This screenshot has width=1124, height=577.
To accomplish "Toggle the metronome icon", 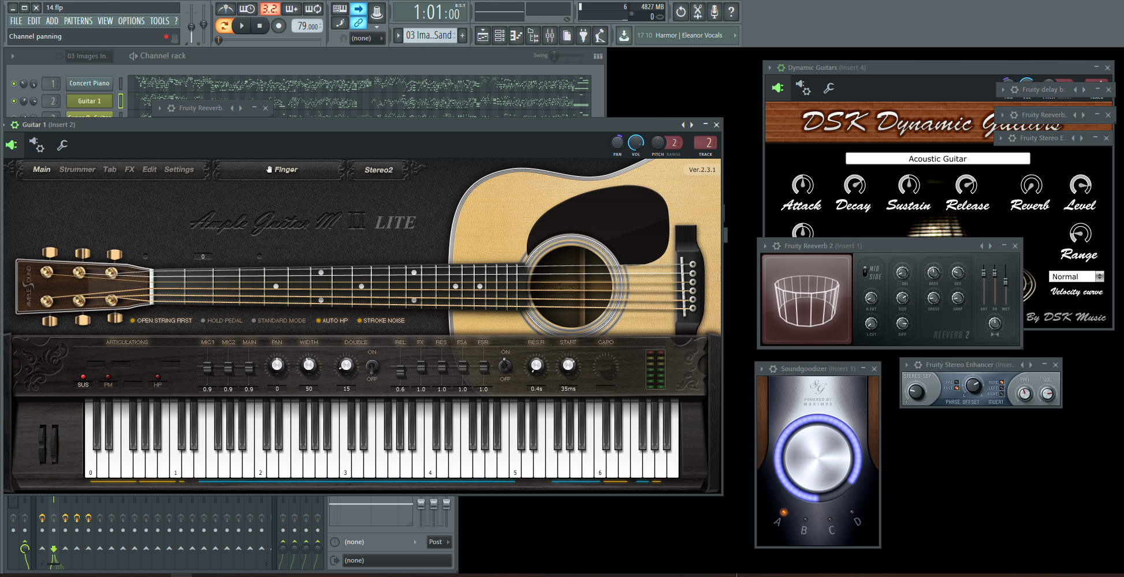I will pos(226,9).
